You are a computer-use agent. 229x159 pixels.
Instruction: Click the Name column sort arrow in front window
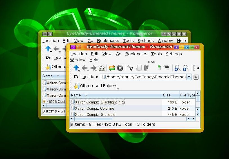(86, 95)
